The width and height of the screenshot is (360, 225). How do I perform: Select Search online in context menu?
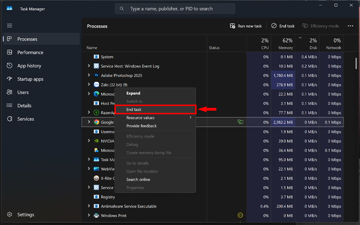(138, 180)
